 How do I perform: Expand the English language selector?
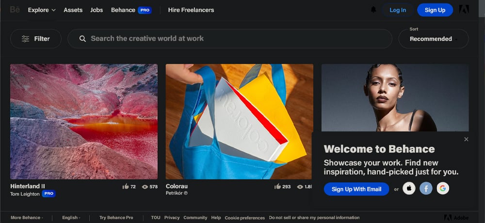pyautogui.click(x=71, y=218)
